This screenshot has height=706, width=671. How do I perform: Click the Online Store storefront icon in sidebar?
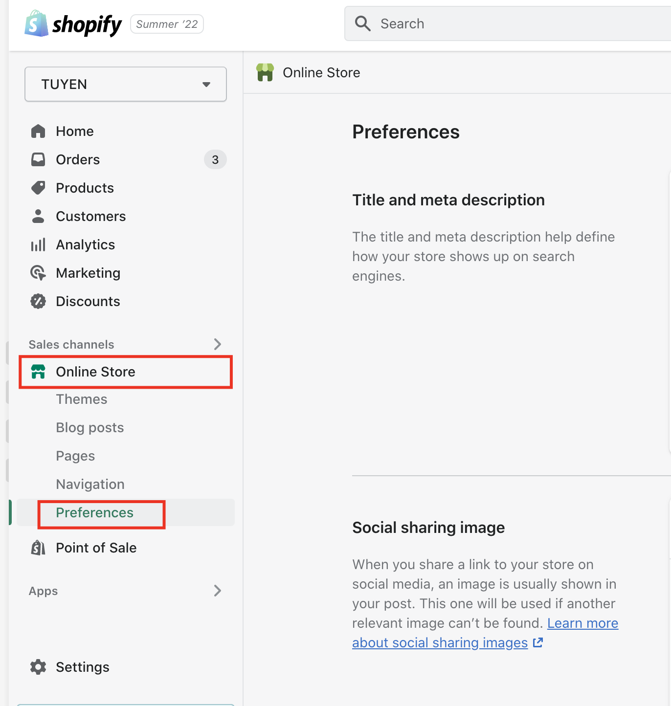pos(38,372)
